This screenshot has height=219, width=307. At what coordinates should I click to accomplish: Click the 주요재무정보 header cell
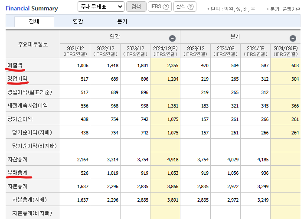coord(33,44)
